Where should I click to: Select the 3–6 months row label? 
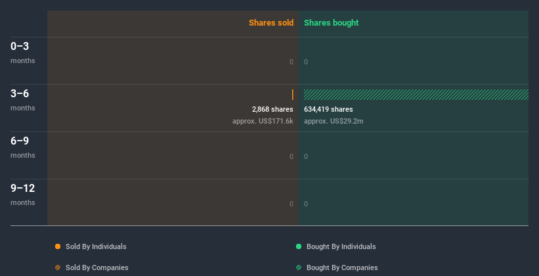click(23, 100)
